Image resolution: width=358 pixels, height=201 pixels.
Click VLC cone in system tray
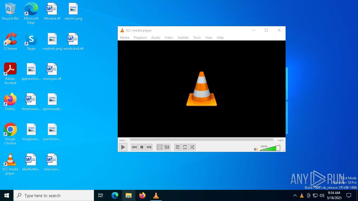pos(302,195)
